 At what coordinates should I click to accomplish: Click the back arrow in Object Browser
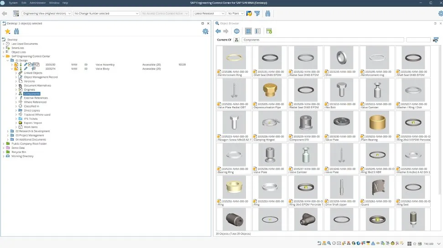point(218,31)
